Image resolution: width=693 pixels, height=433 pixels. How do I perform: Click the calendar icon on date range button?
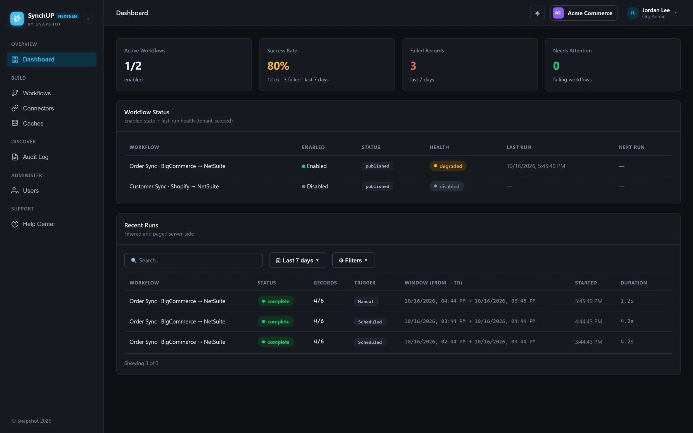(x=278, y=260)
